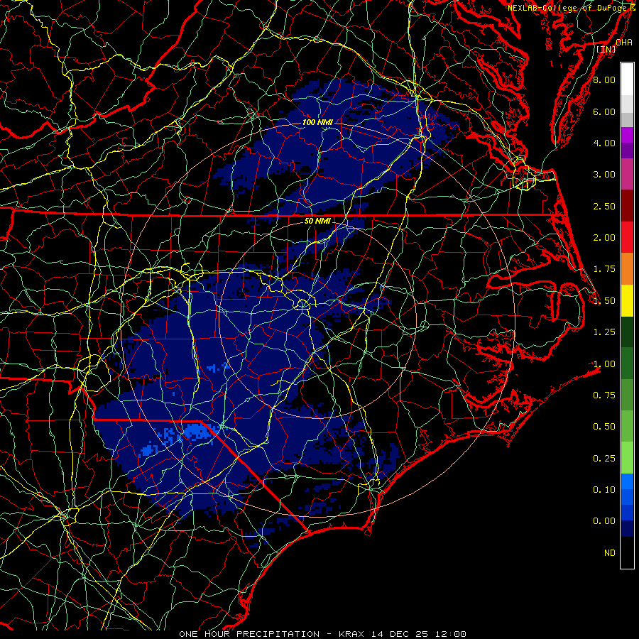Click the [IN] units label
Screen dimensions: 639x639
pos(606,49)
